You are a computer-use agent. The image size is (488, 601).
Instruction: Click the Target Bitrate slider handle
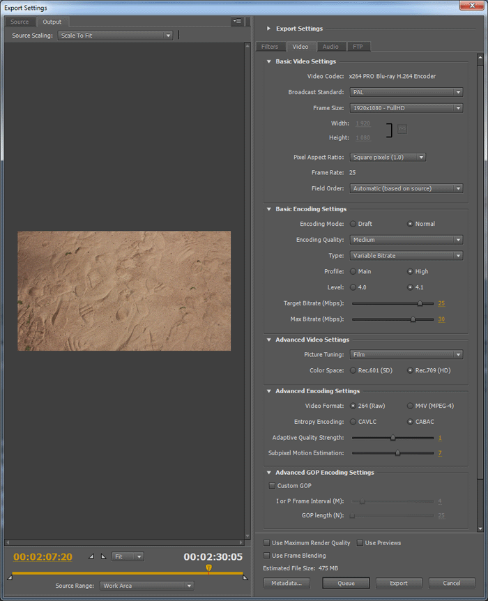[x=420, y=303]
